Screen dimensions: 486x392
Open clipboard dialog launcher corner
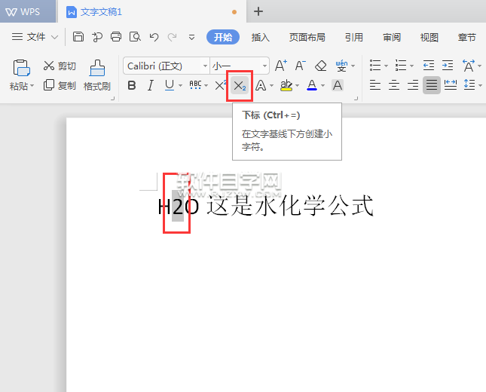point(112,98)
